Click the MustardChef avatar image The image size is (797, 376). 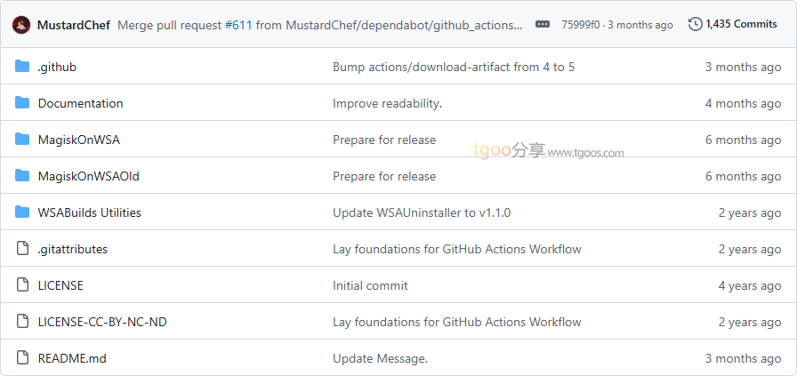[21, 25]
